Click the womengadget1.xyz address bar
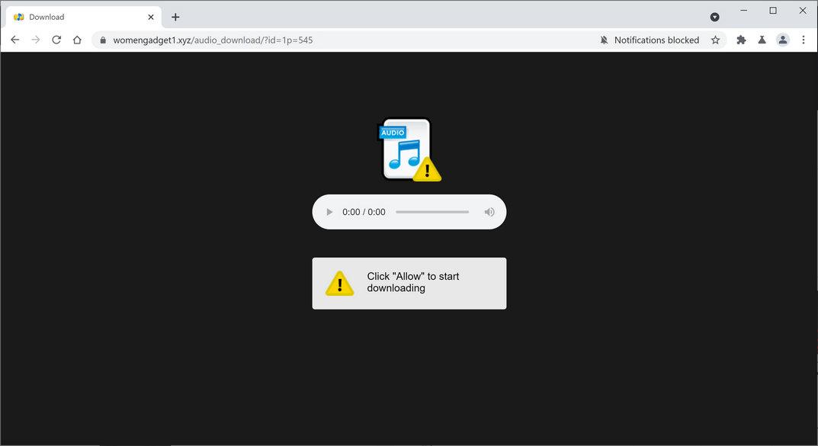818x446 pixels. coord(345,40)
